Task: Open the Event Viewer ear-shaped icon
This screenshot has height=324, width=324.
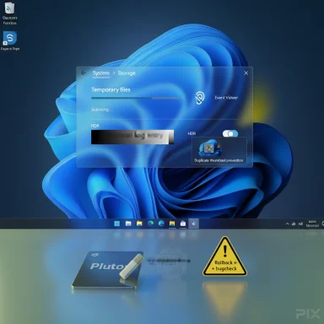Action: pyautogui.click(x=200, y=98)
